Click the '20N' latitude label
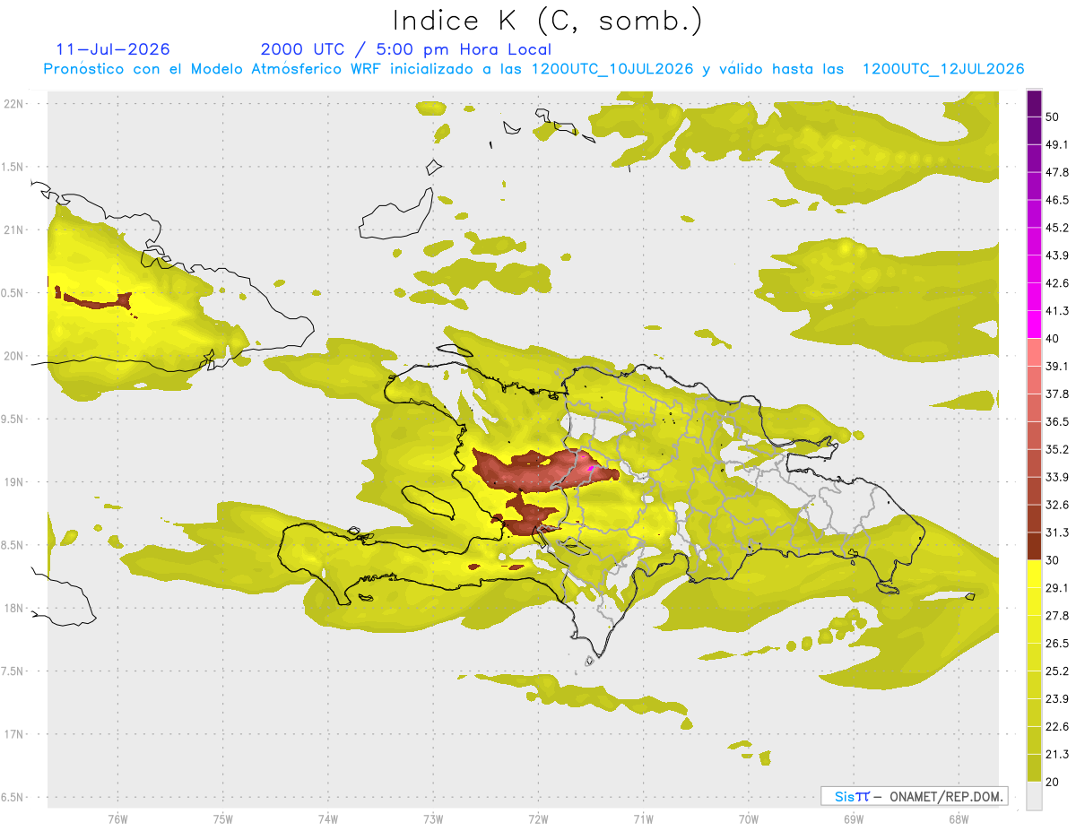Screen dimensions: 1076x831 tap(15, 356)
